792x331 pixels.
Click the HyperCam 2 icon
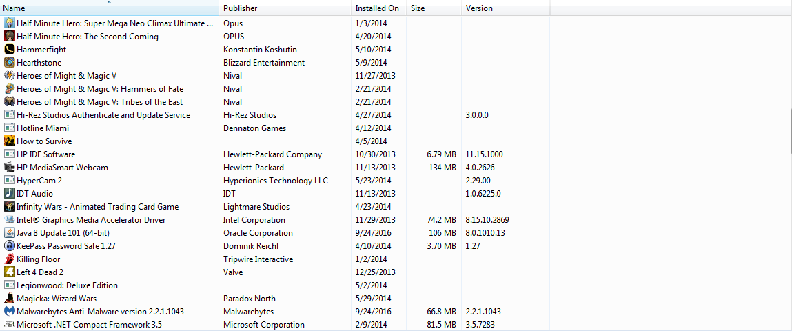coord(9,181)
